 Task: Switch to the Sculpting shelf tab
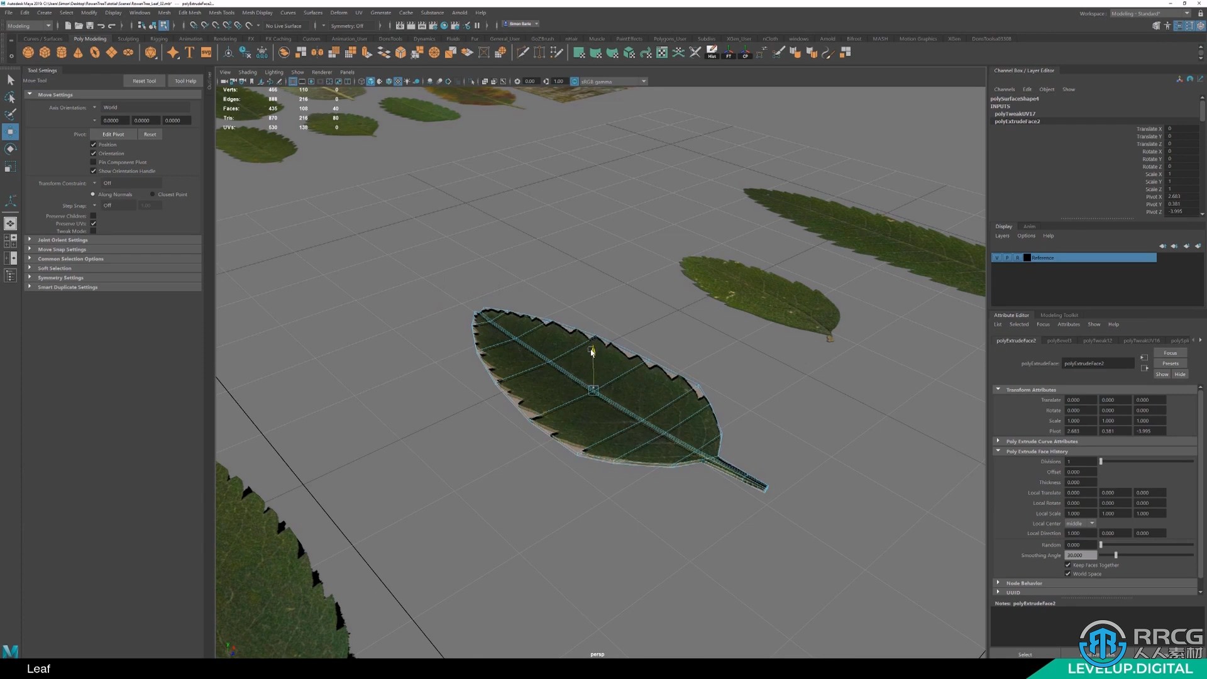click(x=128, y=39)
